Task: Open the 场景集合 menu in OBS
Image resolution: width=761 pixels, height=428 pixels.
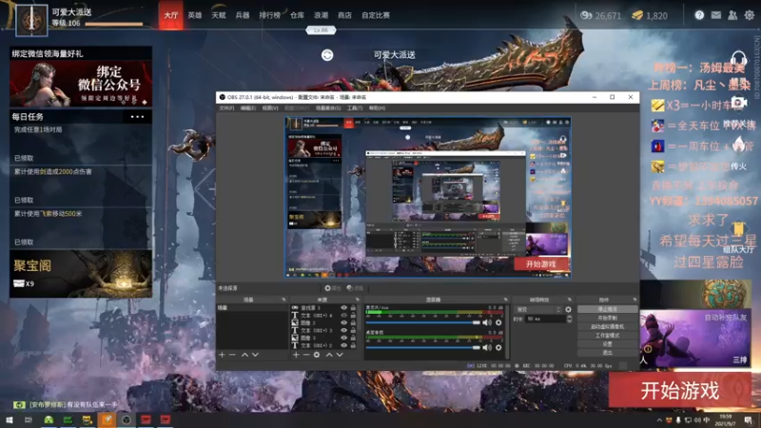Action: 328,108
